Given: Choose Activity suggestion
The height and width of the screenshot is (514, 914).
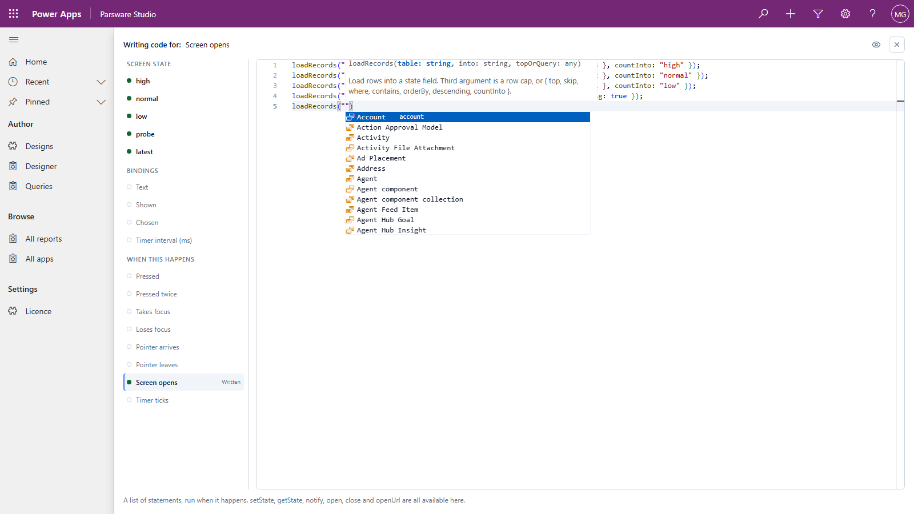Looking at the screenshot, I should click(467, 138).
